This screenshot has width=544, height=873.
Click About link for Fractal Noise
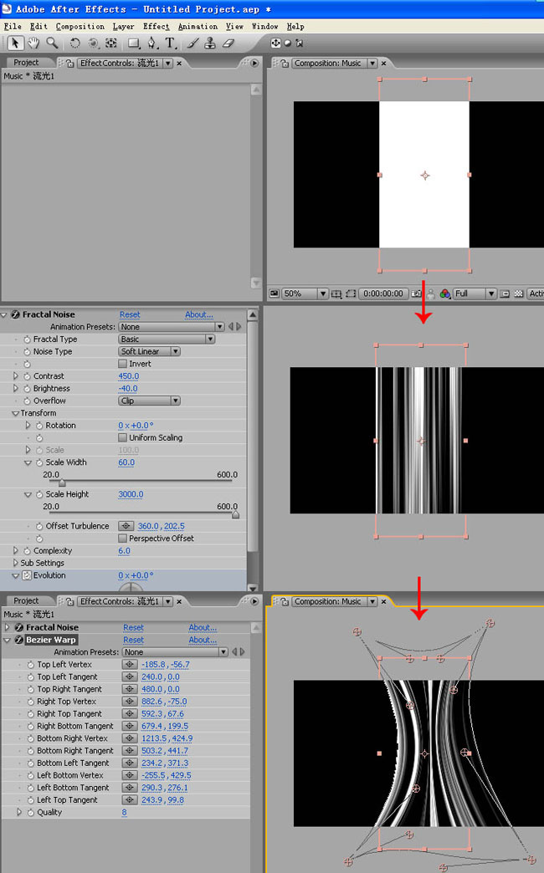198,315
